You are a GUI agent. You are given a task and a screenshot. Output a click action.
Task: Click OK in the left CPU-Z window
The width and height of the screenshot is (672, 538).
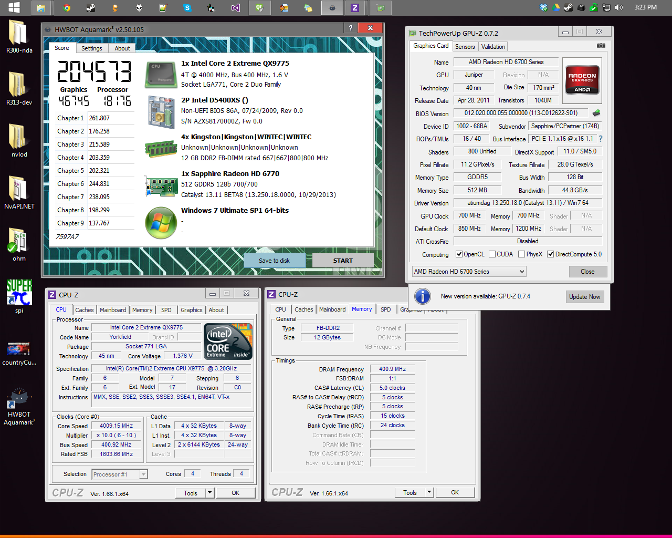(236, 493)
